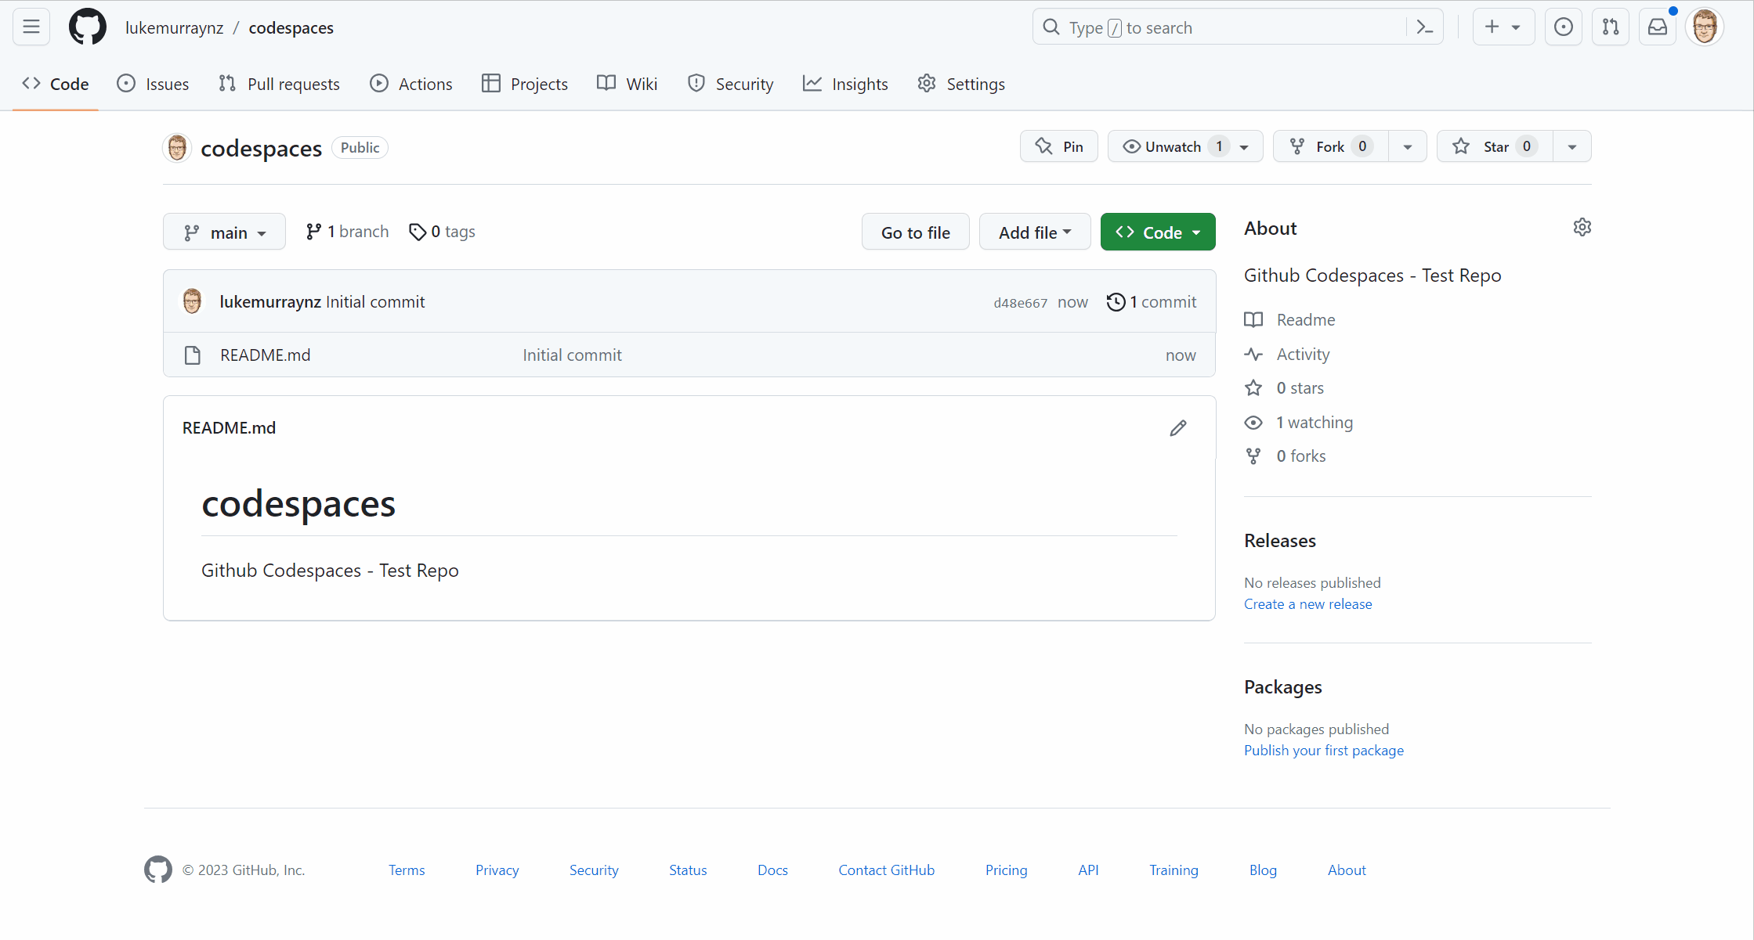The width and height of the screenshot is (1754, 940).
Task: Open the Releases heading link
Action: click(x=1280, y=541)
